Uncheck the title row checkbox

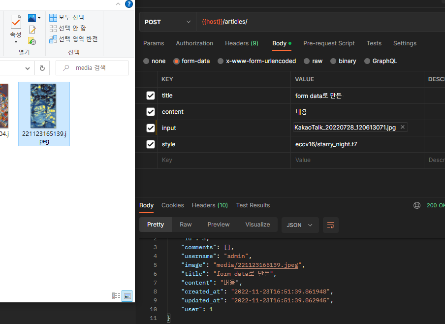(x=151, y=96)
